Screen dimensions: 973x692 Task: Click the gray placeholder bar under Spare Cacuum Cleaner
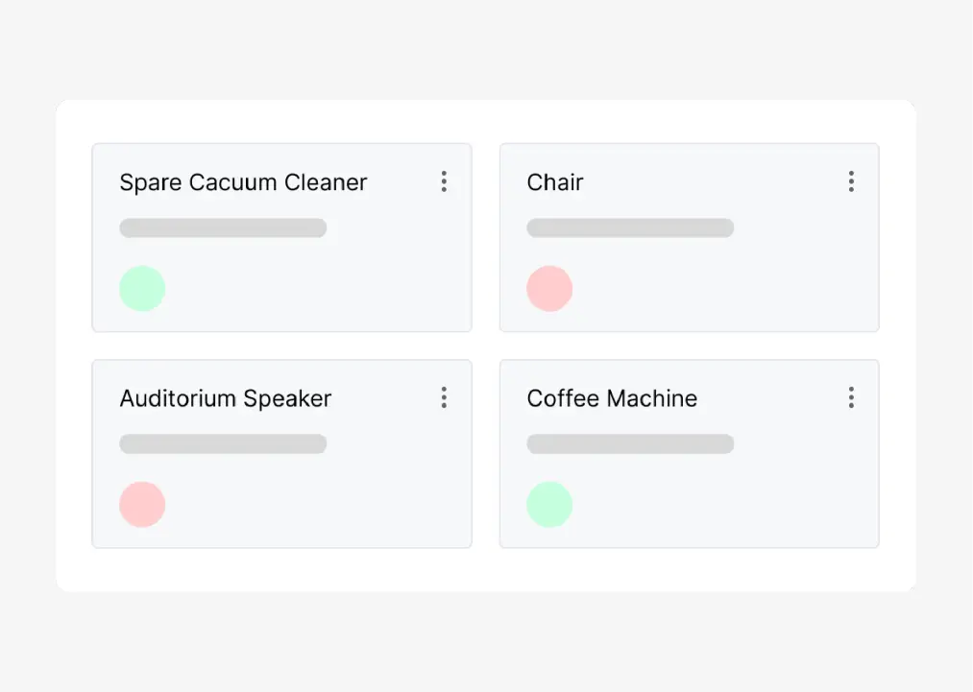coord(223,228)
